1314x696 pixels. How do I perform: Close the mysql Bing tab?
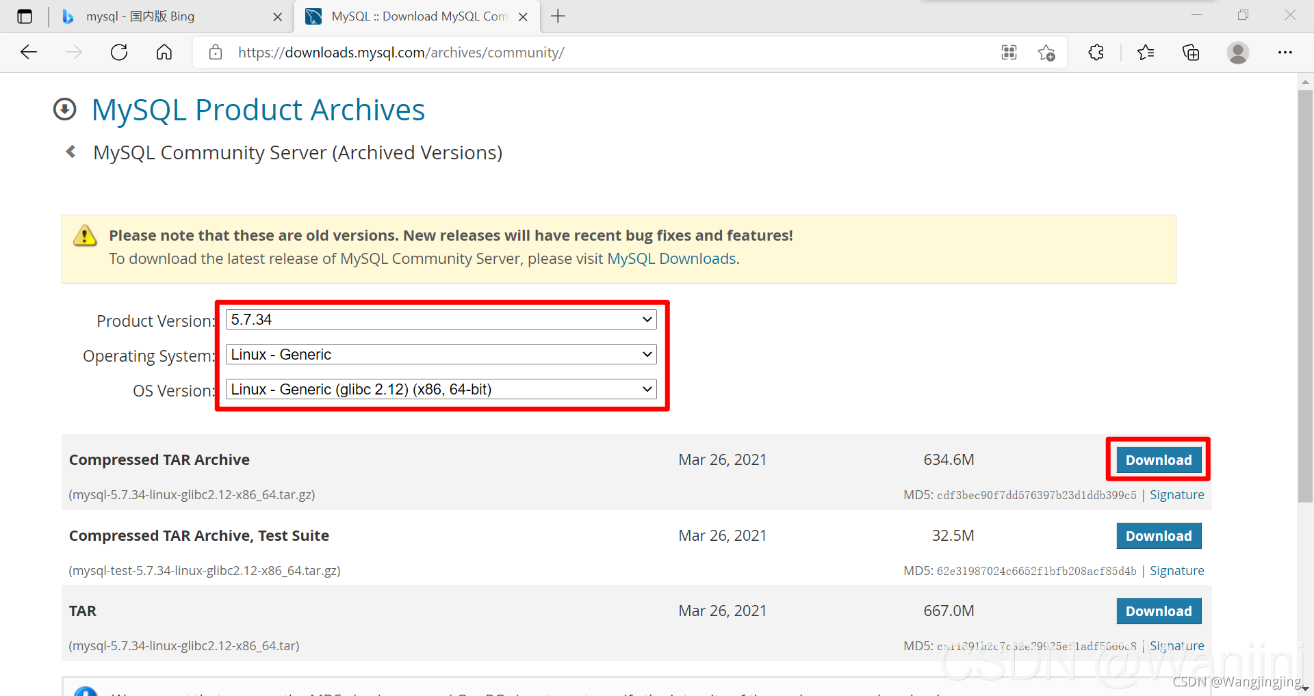click(278, 17)
